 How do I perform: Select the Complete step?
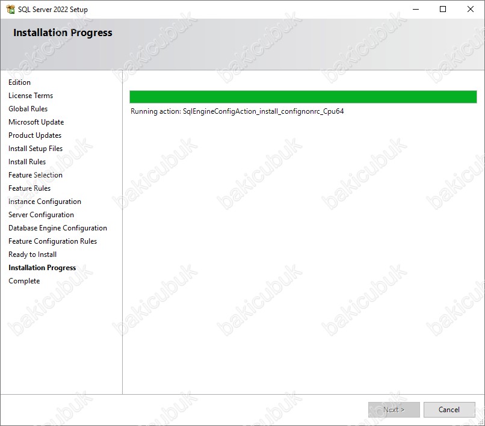pyautogui.click(x=24, y=281)
